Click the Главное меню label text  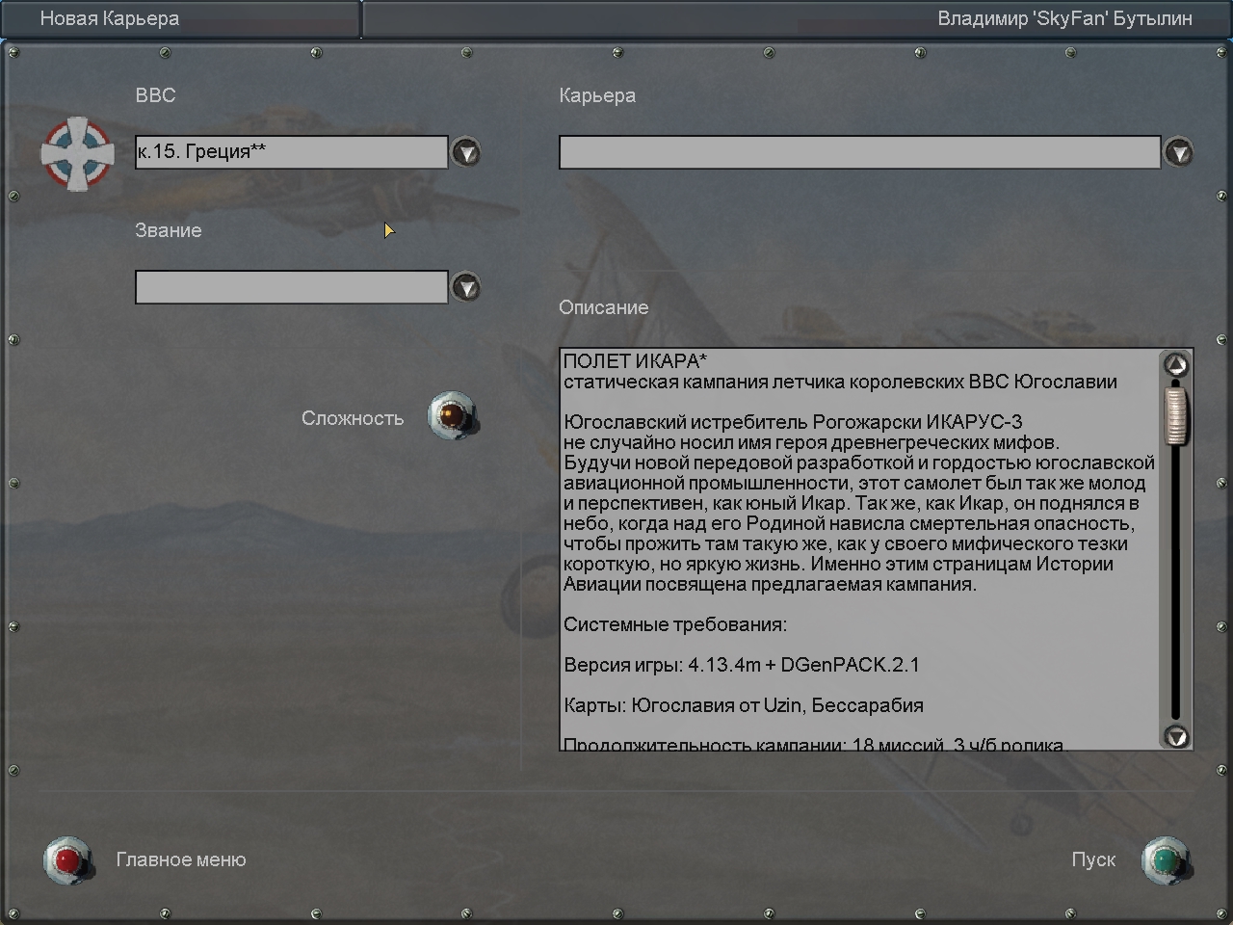click(181, 859)
